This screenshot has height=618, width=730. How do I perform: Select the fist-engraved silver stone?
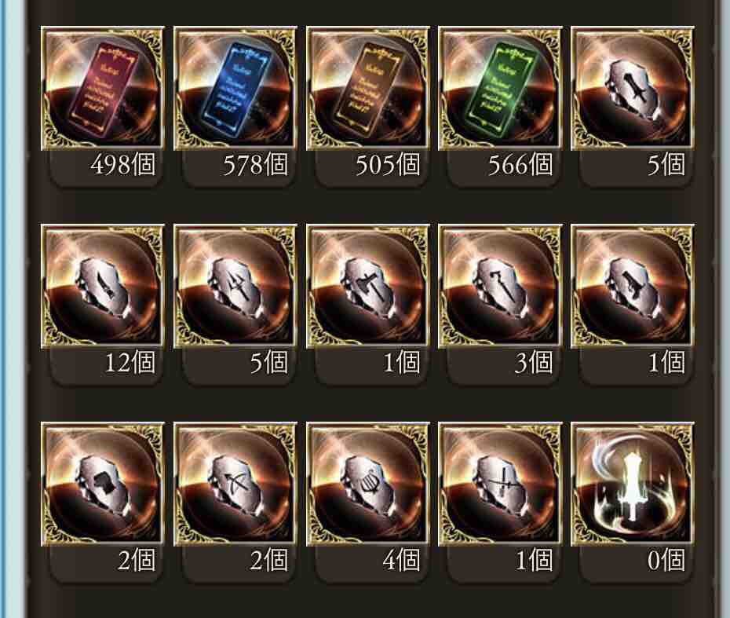coord(103,485)
